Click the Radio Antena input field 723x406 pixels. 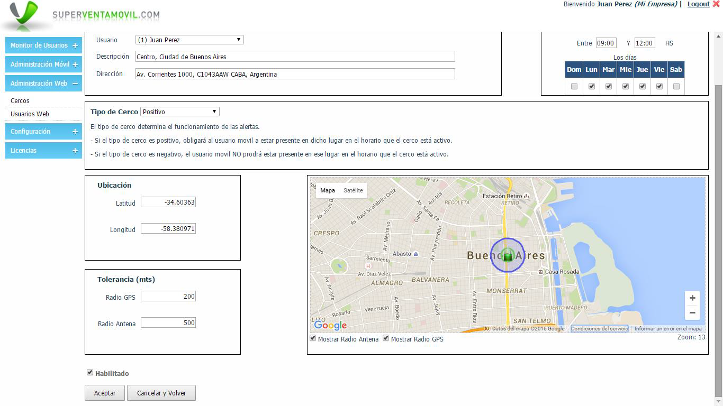168,323
